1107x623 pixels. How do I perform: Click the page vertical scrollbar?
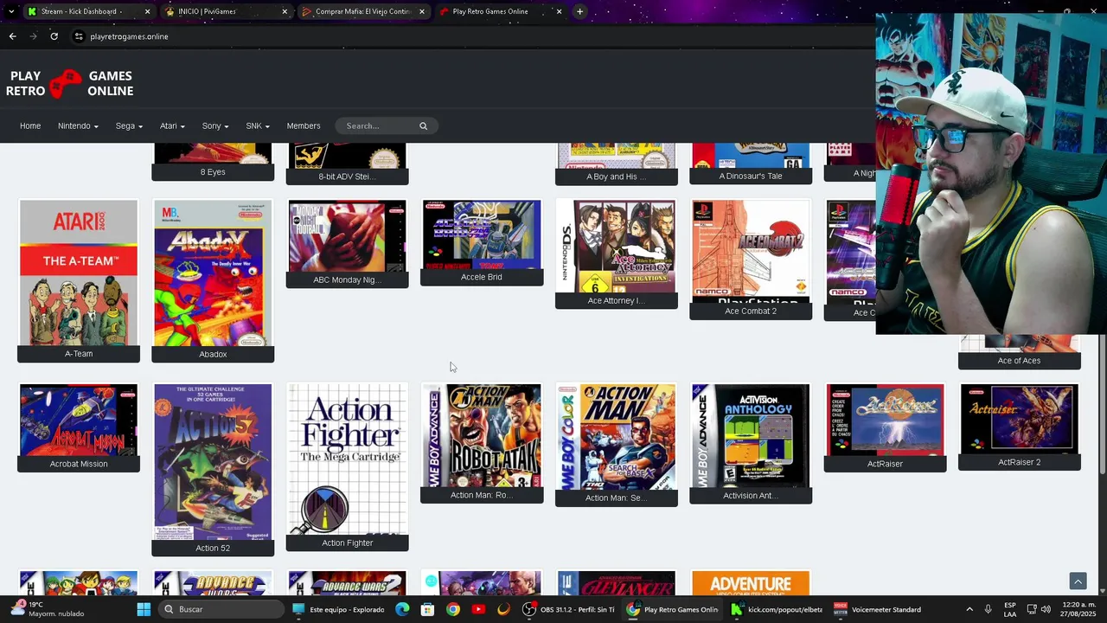1102,402
